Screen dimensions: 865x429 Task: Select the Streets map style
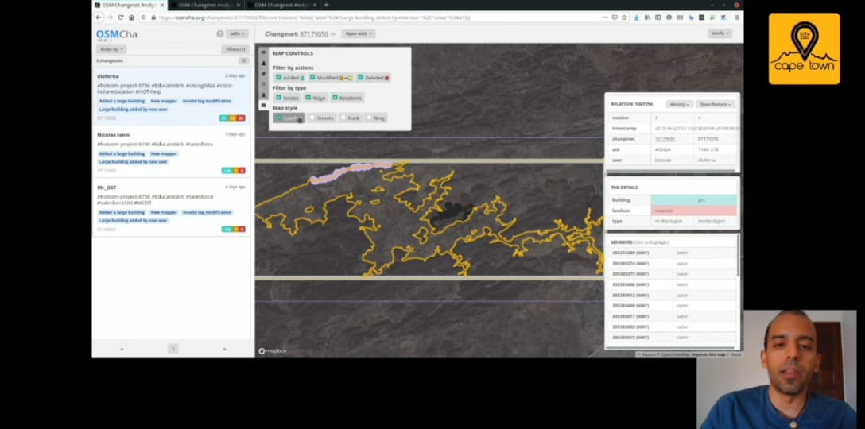pos(320,118)
